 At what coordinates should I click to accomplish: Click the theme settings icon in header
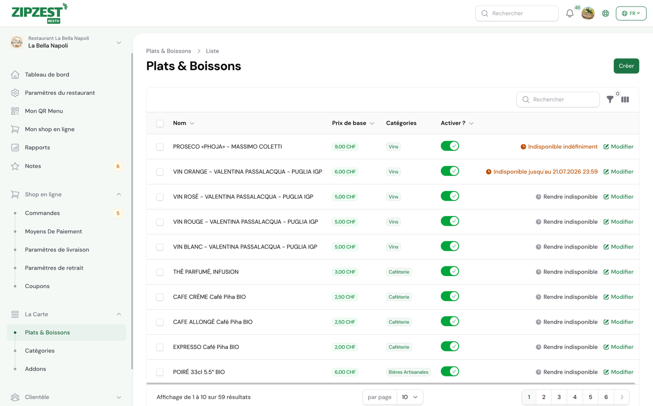tap(606, 14)
